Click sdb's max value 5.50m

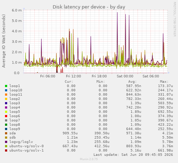click(x=168, y=138)
